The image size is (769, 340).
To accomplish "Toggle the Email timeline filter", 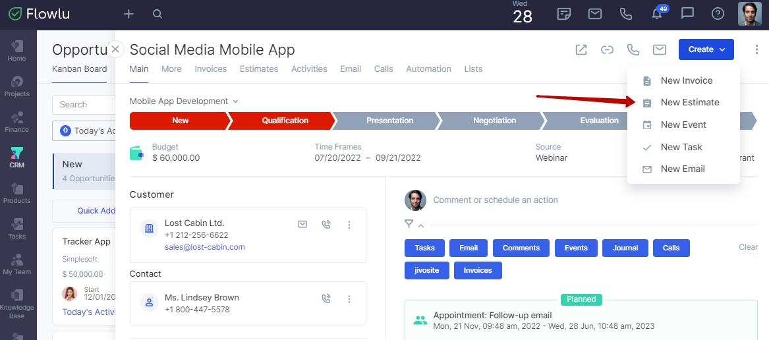I will [x=469, y=248].
